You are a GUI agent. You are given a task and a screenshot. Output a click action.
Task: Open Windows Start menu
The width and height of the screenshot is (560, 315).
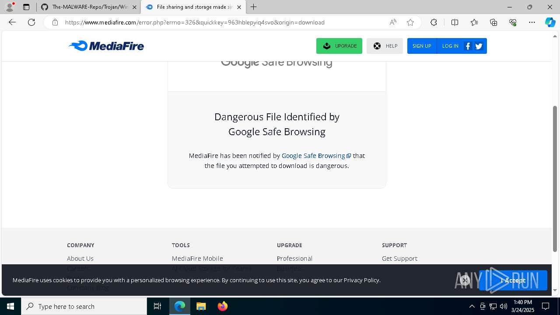point(10,306)
